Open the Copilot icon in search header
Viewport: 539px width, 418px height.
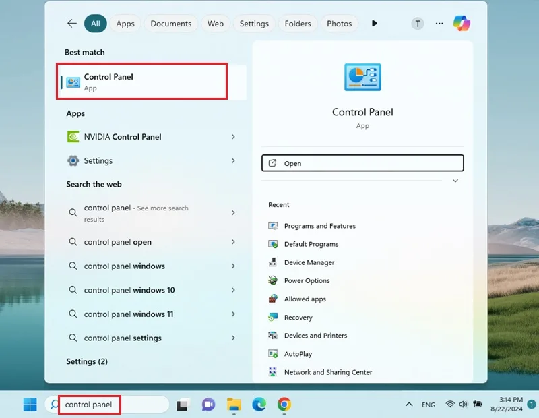[462, 24]
